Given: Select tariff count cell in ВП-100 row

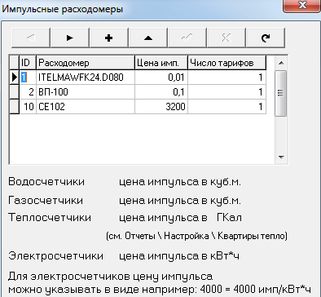Looking at the screenshot, I should point(226,92).
